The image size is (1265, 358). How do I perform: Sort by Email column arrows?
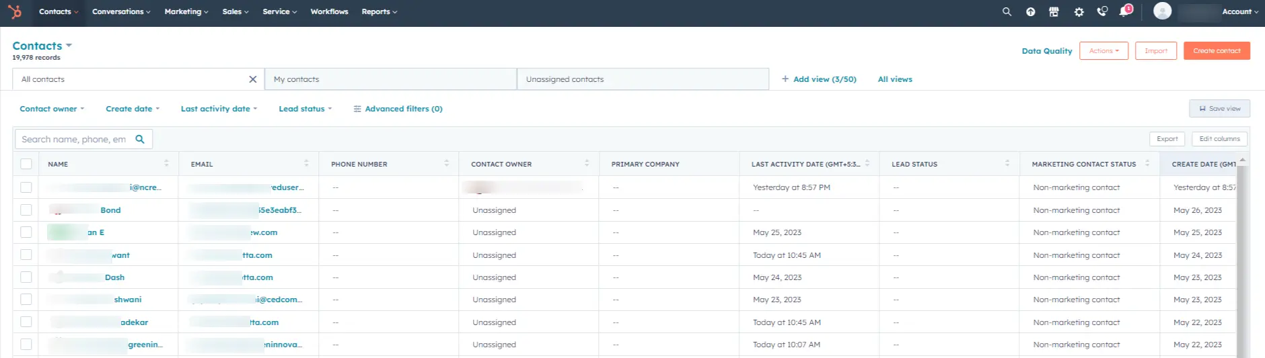tap(306, 163)
